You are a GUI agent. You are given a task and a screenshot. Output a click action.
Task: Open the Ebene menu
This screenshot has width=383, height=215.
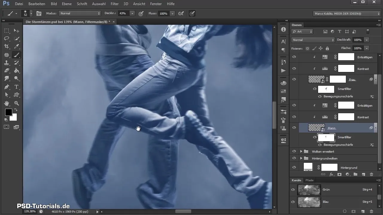[x=67, y=4]
